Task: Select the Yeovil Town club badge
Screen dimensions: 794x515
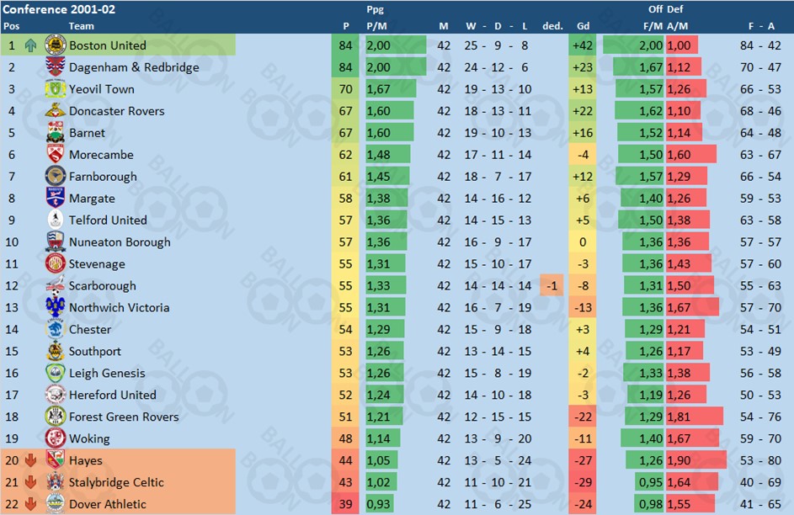Action: (x=56, y=88)
